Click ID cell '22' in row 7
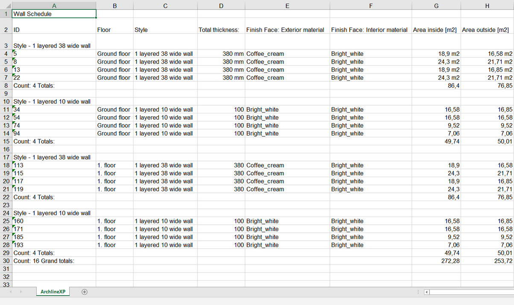This screenshot has height=305, width=514. 54,78
